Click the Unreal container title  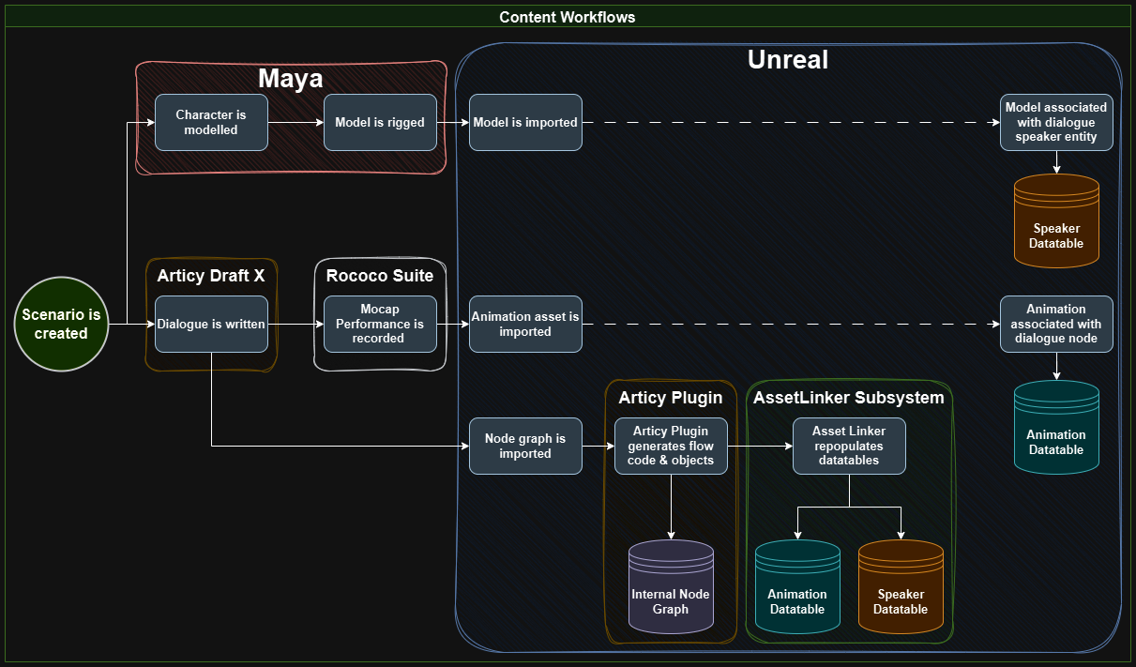click(x=787, y=60)
